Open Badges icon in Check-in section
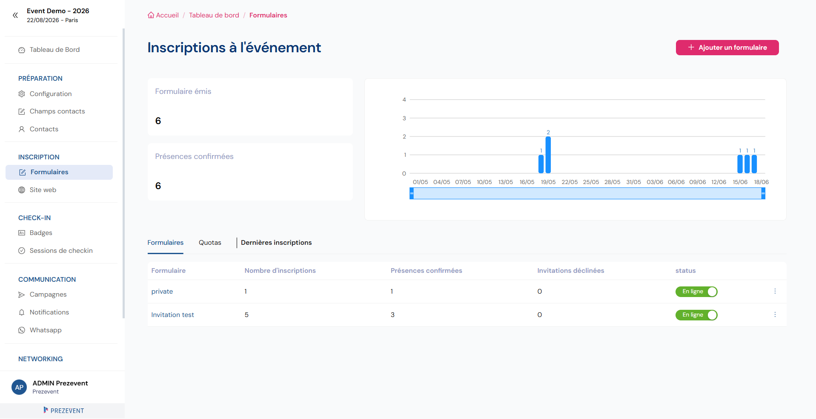This screenshot has height=419, width=816. click(22, 233)
